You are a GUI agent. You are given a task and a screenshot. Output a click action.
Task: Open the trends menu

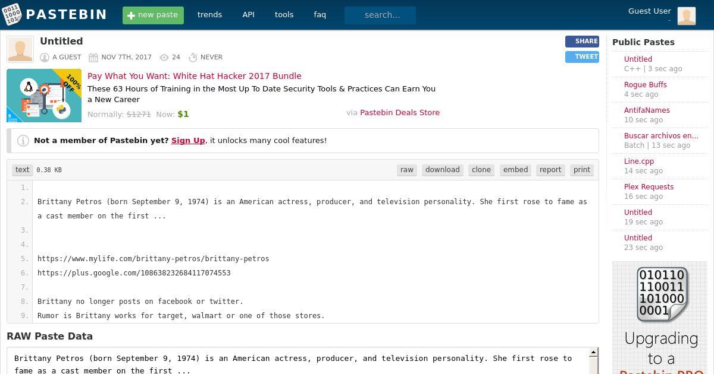tap(209, 15)
